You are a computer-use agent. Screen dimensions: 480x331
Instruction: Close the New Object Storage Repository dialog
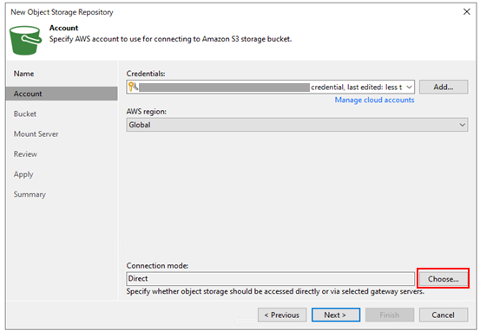tap(466, 12)
